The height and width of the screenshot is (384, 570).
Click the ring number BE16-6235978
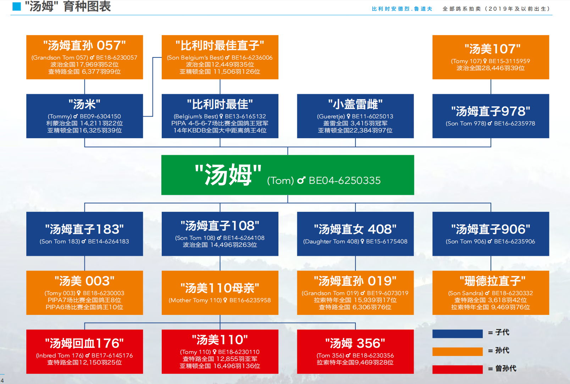pyautogui.click(x=515, y=123)
